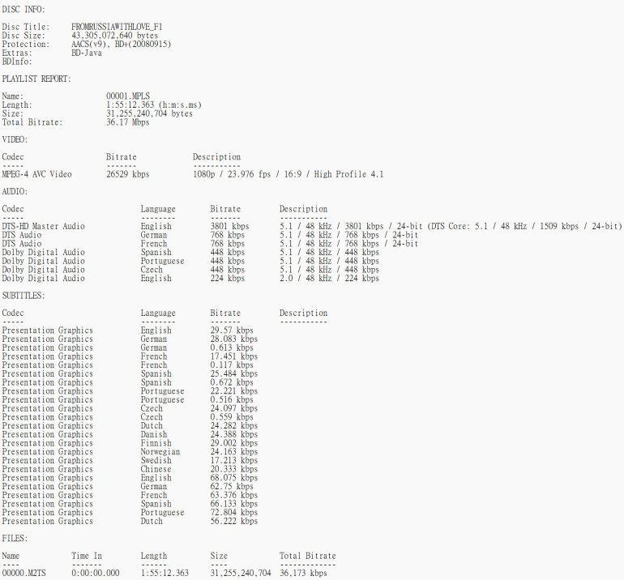Viewport: 624px width, 580px height.
Task: Click the time in 0:00:00.000
Action: pyautogui.click(x=95, y=574)
